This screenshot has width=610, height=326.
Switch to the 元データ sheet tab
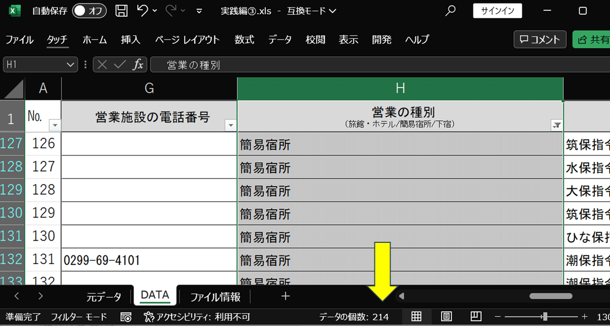coord(104,297)
